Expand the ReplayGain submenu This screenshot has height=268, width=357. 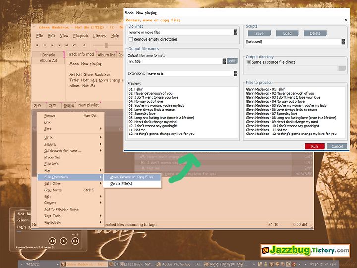coord(71,222)
